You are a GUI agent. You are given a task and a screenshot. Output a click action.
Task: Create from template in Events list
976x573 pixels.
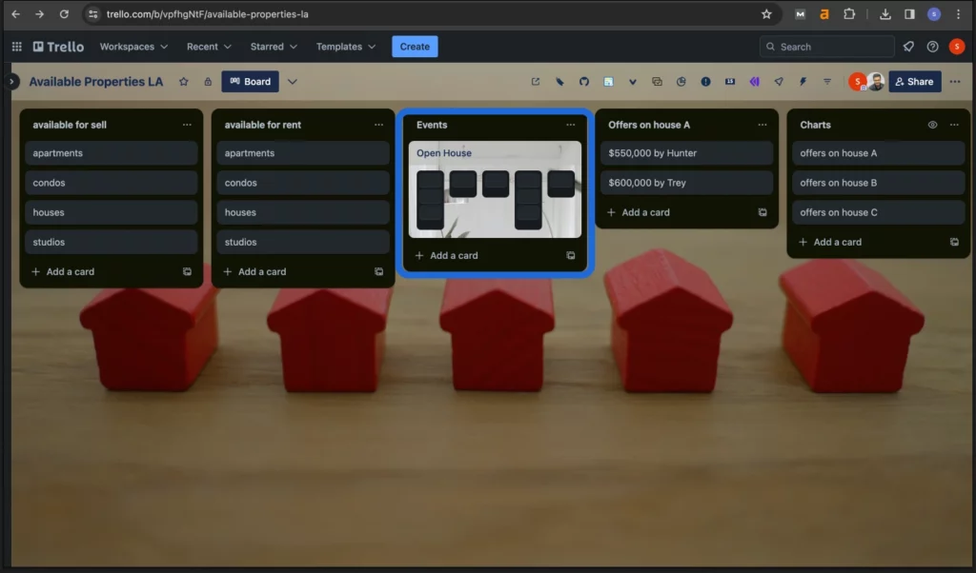click(x=570, y=255)
